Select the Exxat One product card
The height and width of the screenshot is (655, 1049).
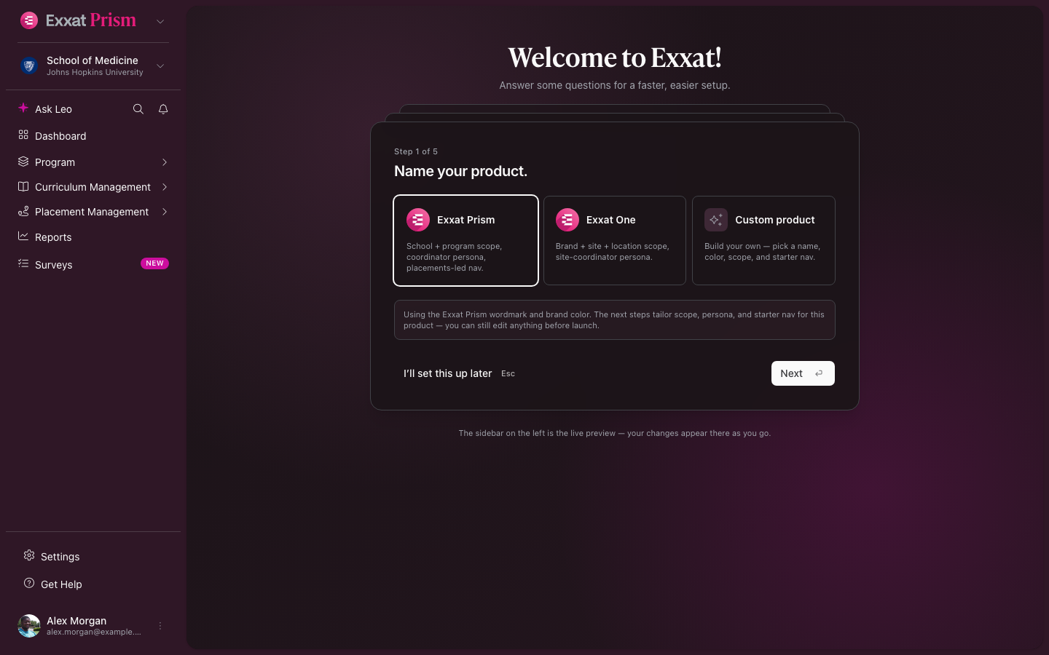pos(615,240)
